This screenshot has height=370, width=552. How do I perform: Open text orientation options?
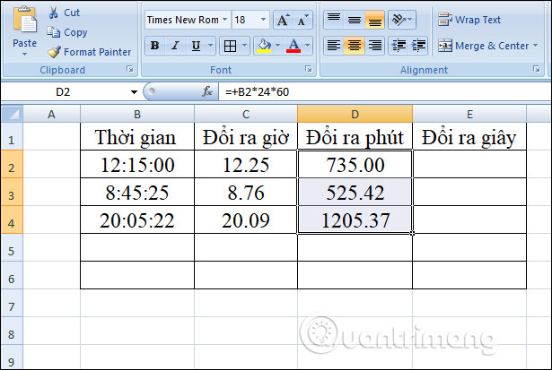point(402,20)
